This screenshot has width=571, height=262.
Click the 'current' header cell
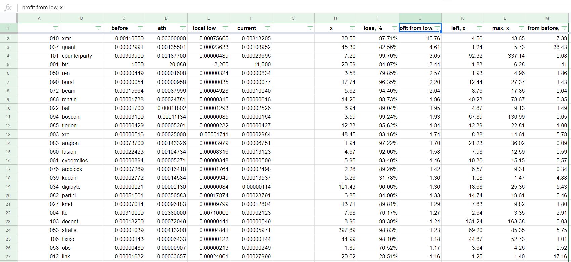[x=251, y=28]
